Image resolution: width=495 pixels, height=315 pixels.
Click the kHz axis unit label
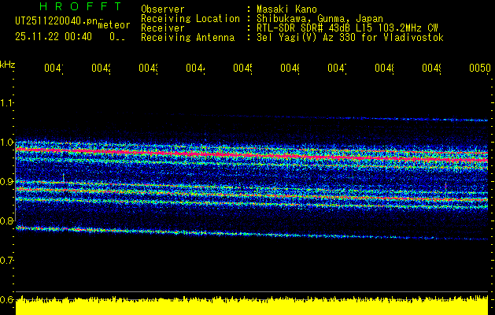coord(7,63)
